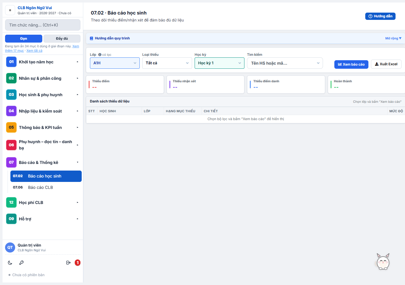Open the Học kỳ dropdown

[220, 63]
